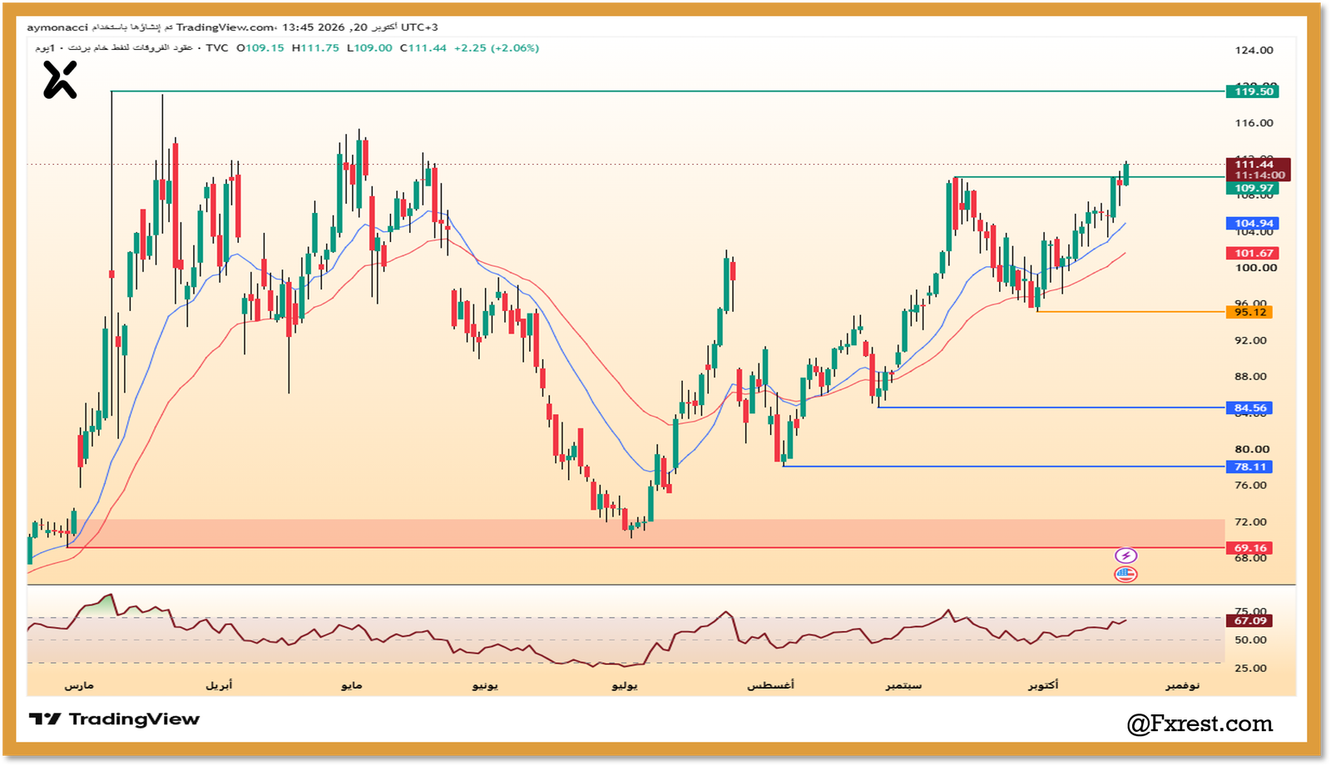Screen dimensions: 1331x766
Task: Click the blue 78.11 support label
Action: tap(1249, 467)
